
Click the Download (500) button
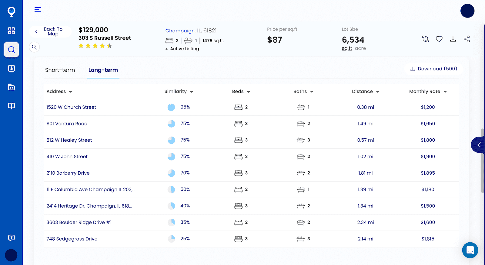433,69
